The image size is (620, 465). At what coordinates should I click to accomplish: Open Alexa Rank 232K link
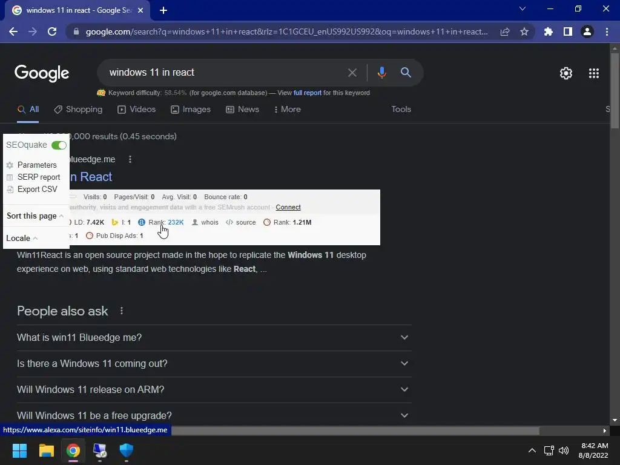176,222
